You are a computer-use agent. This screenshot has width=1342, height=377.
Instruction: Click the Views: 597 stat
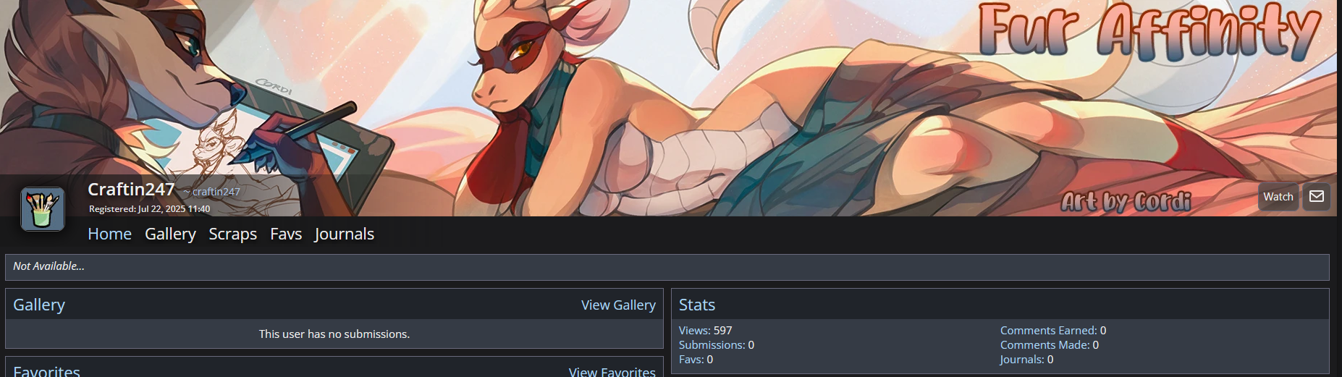[706, 330]
